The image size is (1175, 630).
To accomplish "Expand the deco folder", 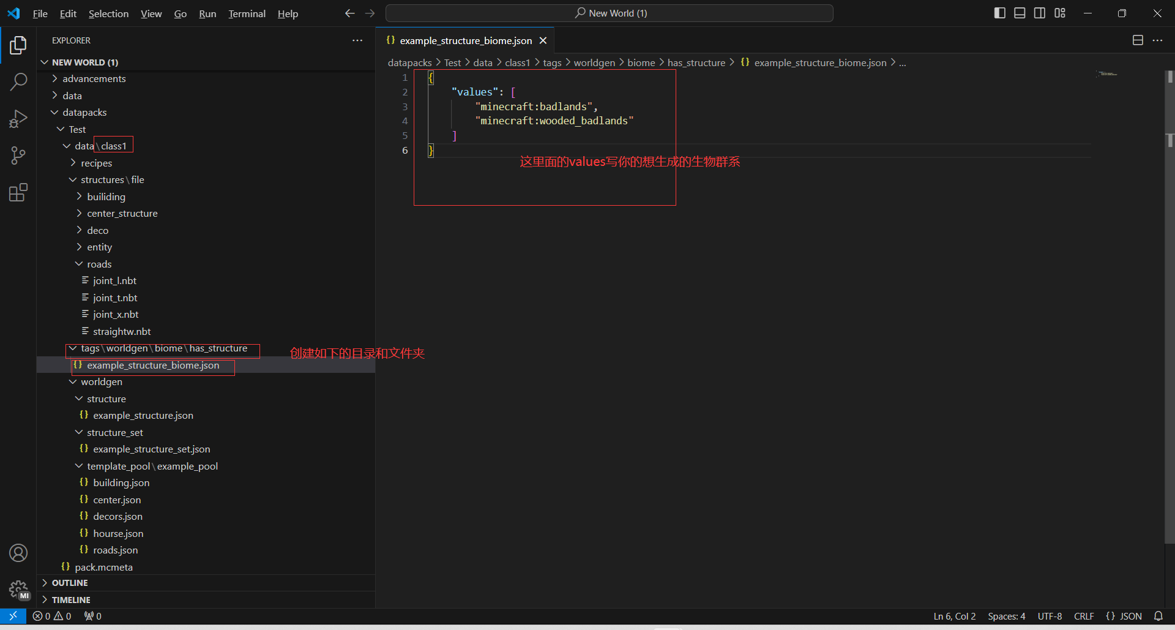I will pyautogui.click(x=206, y=230).
